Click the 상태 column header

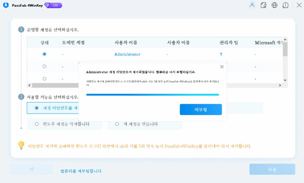(44, 43)
